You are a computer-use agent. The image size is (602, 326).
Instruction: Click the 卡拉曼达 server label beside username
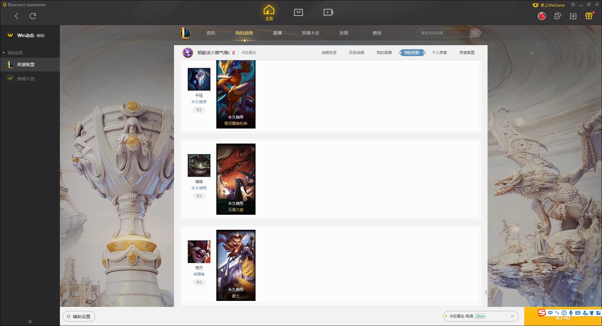pyautogui.click(x=249, y=53)
